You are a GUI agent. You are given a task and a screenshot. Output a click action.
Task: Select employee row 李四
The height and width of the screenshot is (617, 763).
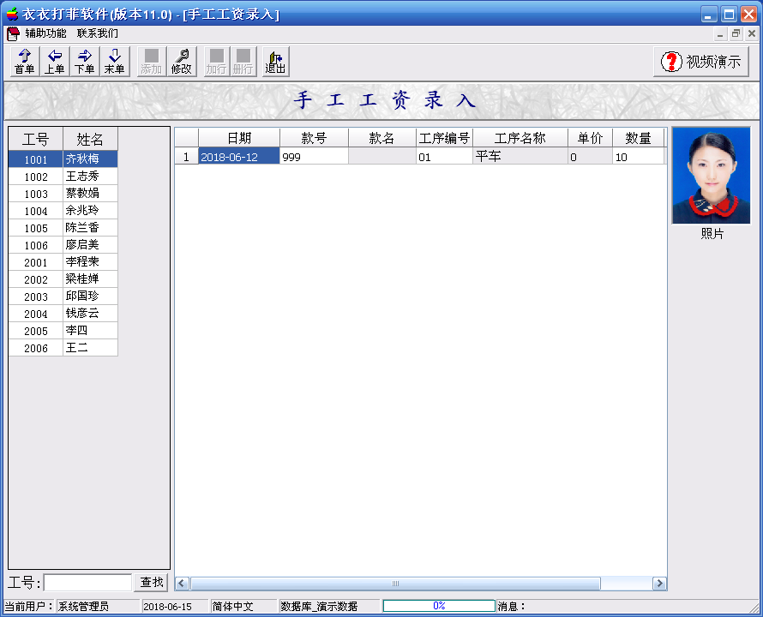63,331
